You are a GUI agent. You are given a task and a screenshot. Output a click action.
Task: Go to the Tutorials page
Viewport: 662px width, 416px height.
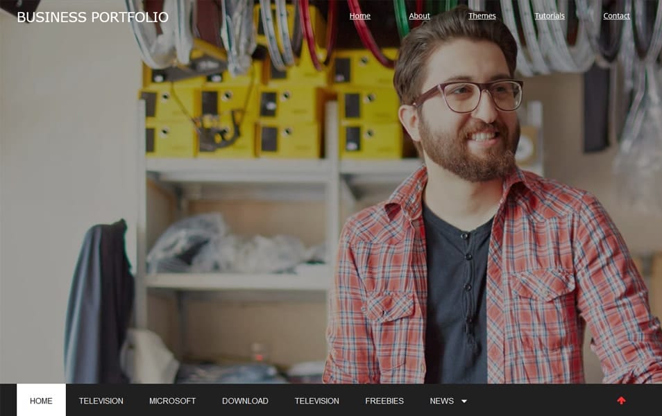pyautogui.click(x=550, y=15)
